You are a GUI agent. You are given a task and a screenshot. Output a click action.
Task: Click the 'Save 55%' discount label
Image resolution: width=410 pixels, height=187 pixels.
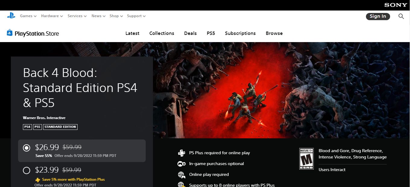tap(44, 156)
